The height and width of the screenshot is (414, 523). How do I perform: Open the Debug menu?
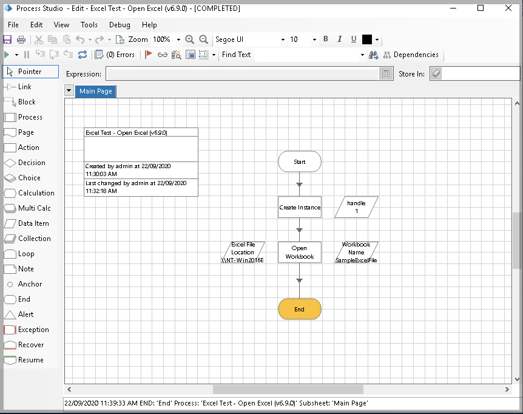tap(120, 25)
